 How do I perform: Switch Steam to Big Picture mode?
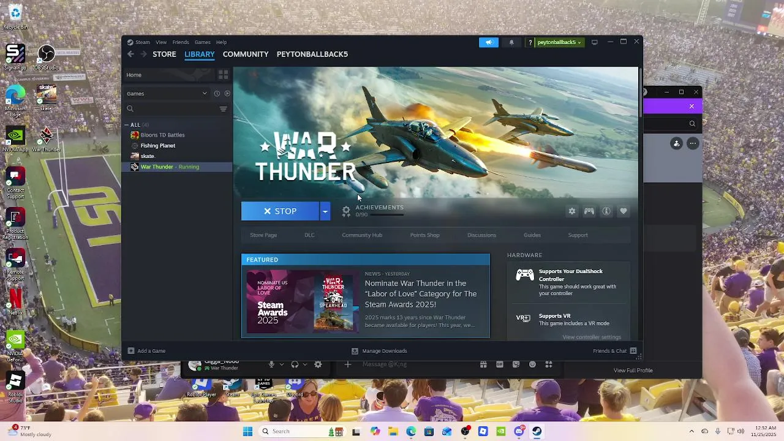tap(594, 42)
